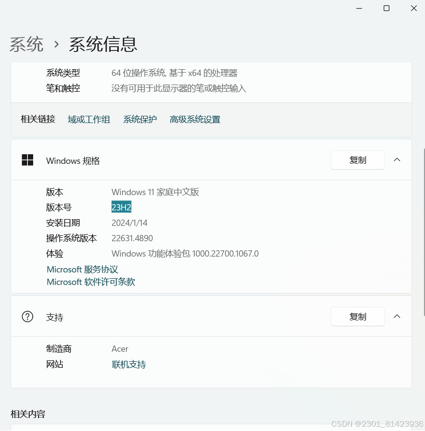Open the 域或工作组 link

tap(89, 120)
